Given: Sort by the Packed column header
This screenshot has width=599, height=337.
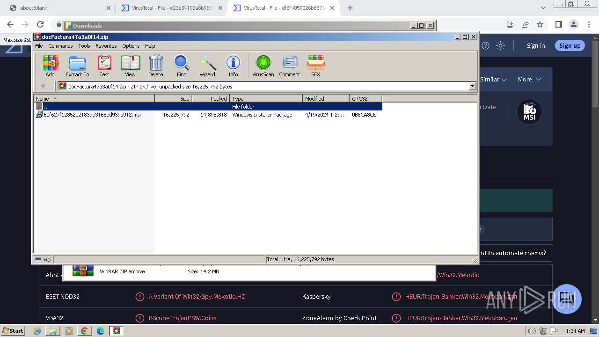Looking at the screenshot, I should click(x=211, y=98).
